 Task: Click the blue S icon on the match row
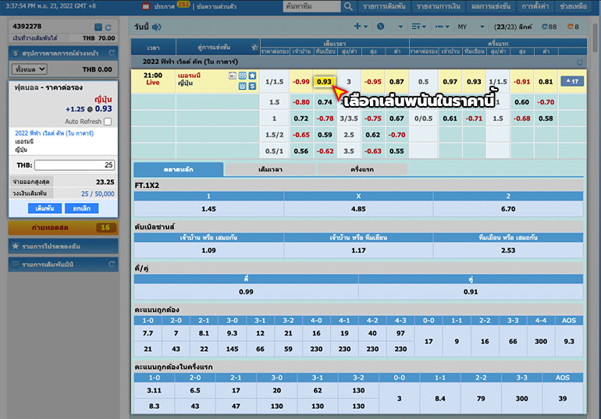tap(252, 85)
